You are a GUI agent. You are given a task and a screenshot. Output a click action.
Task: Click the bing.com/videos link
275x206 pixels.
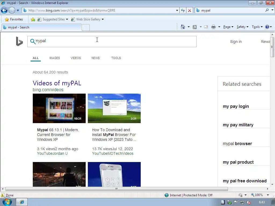pos(48,90)
